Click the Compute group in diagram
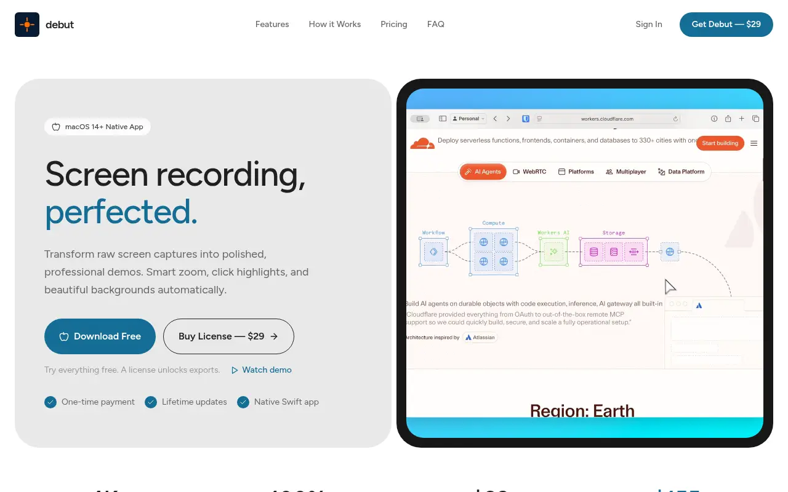The image size is (788, 492). coord(494,251)
